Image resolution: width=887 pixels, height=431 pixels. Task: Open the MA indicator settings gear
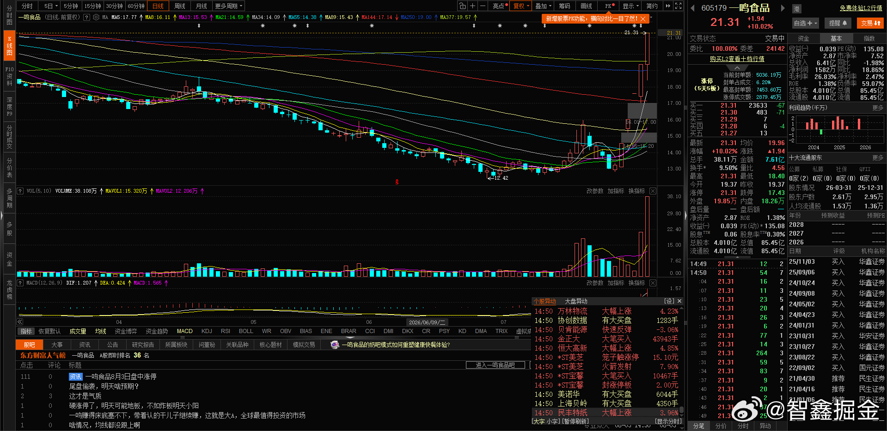pyautogui.click(x=96, y=17)
